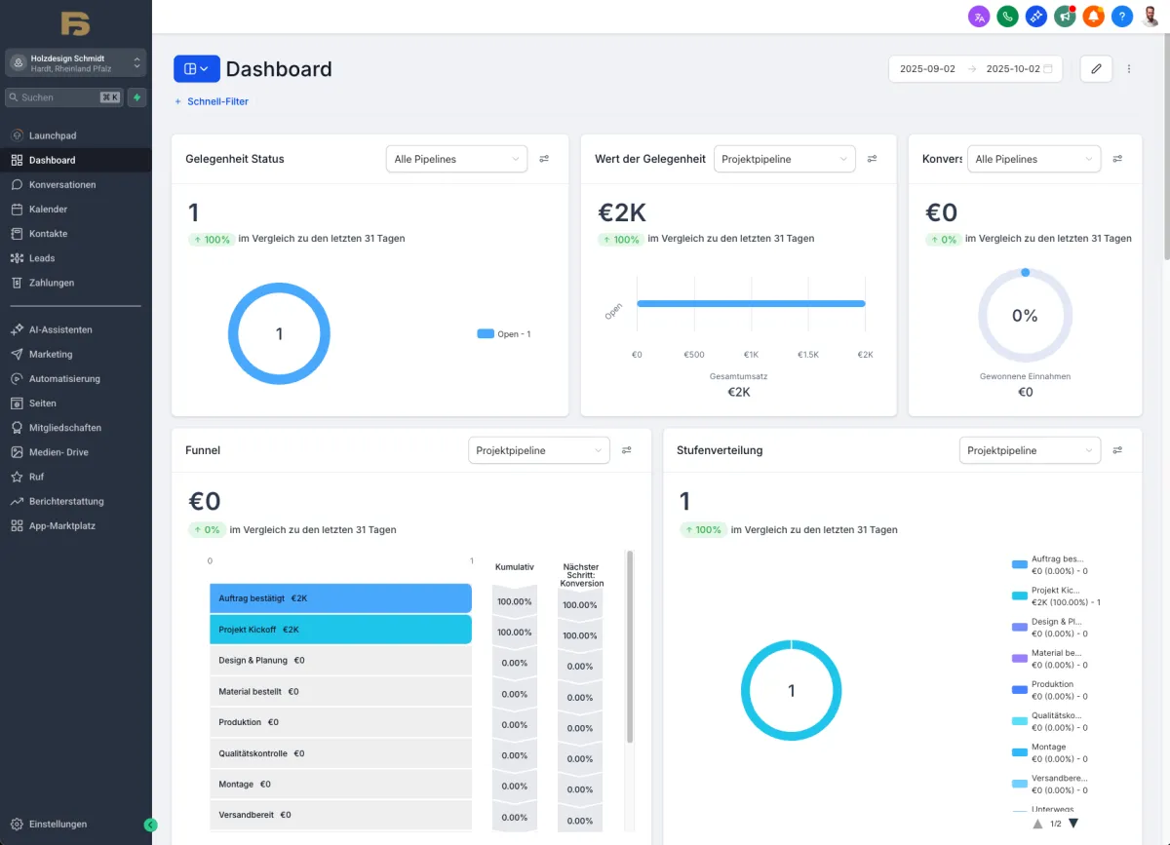Open Funnel Projektpipeline dropdown
Screen dimensions: 1170x845
click(x=539, y=450)
